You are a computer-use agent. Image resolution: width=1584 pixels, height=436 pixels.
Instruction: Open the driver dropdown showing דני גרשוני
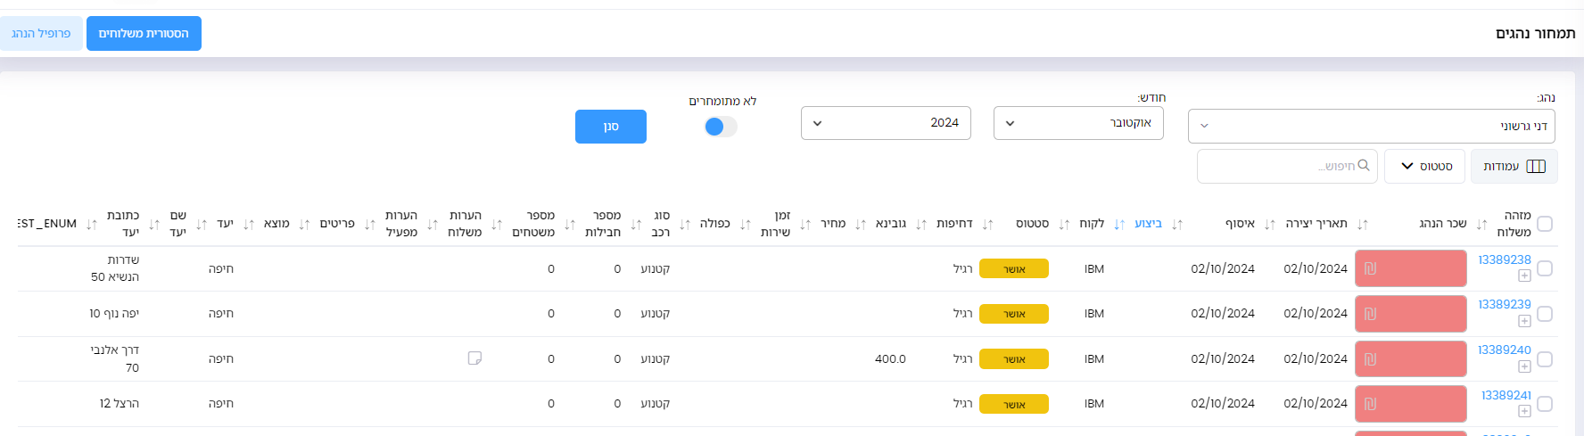point(1371,127)
